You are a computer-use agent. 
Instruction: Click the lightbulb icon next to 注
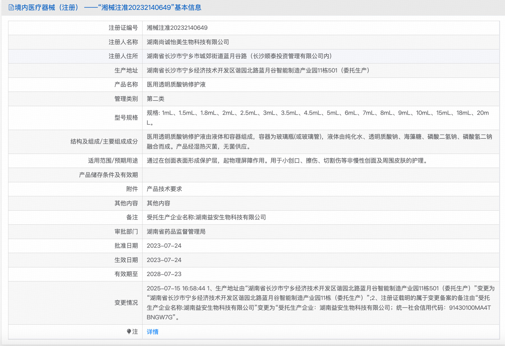tap(128, 332)
